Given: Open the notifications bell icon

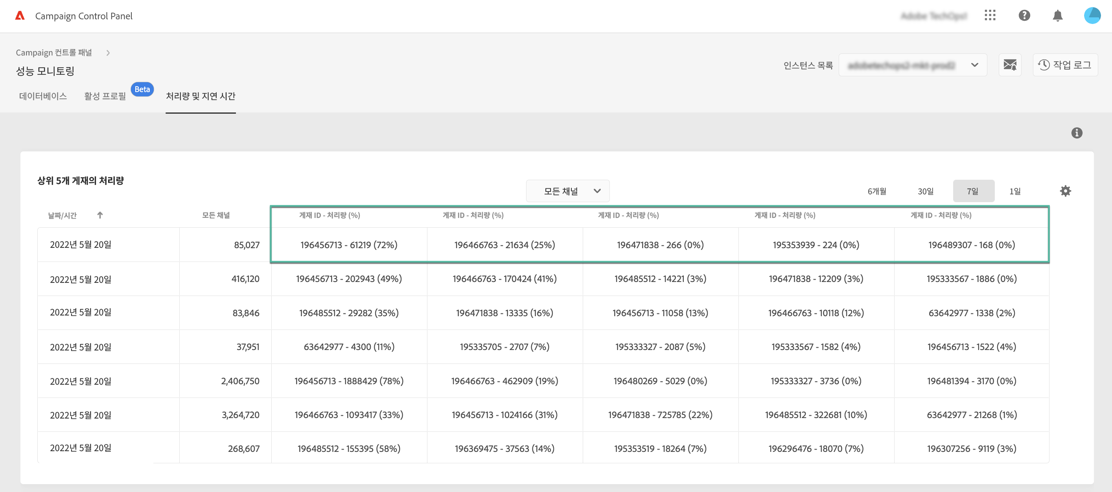Looking at the screenshot, I should (1057, 16).
